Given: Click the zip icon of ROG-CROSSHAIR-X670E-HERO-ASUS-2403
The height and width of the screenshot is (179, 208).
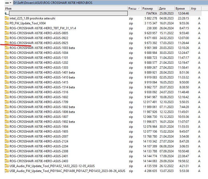Looking at the screenshot, I should pyautogui.click(x=7, y=161).
